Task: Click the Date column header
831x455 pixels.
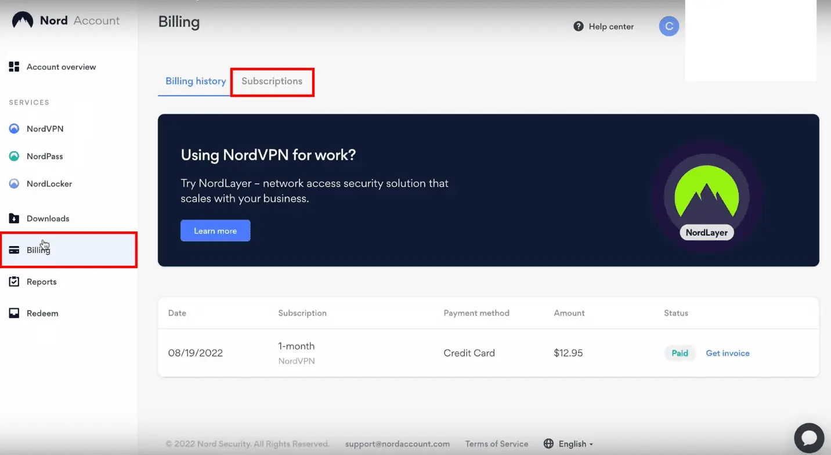Action: (177, 313)
